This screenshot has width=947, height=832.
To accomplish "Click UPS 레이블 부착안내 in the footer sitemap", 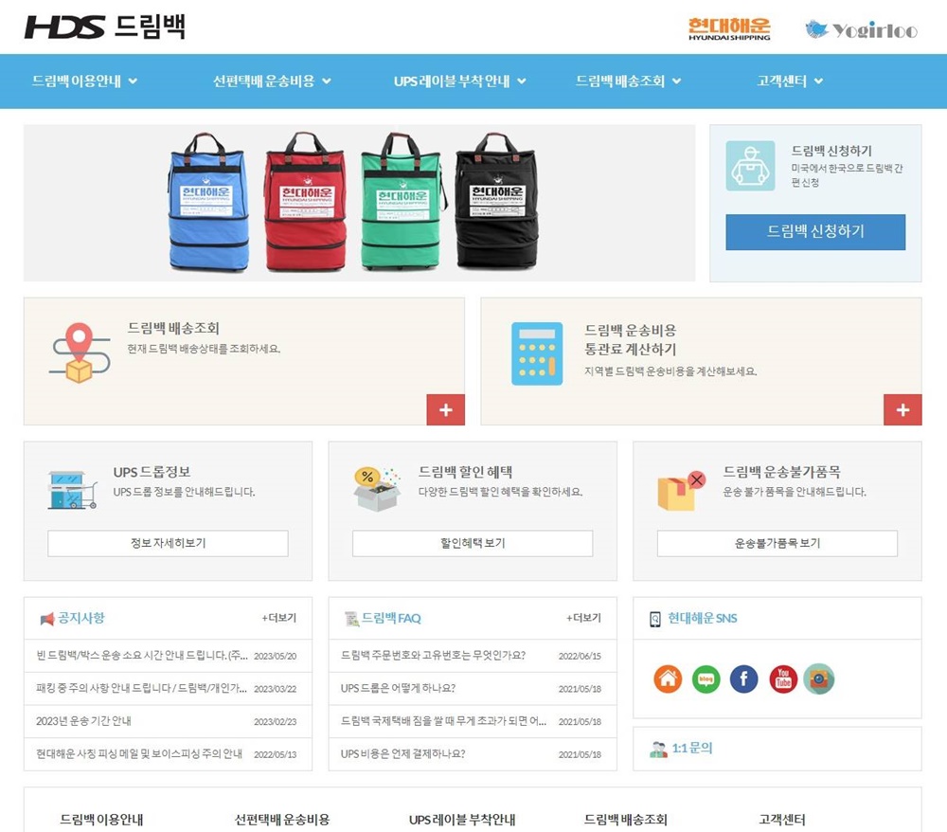I will point(462,820).
